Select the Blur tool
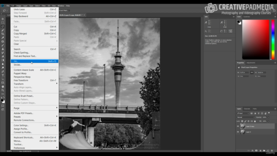The width and height of the screenshot is (277, 156). (3, 64)
